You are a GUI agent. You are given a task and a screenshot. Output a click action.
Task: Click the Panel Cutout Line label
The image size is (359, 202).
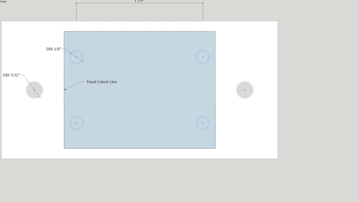[x=102, y=82]
